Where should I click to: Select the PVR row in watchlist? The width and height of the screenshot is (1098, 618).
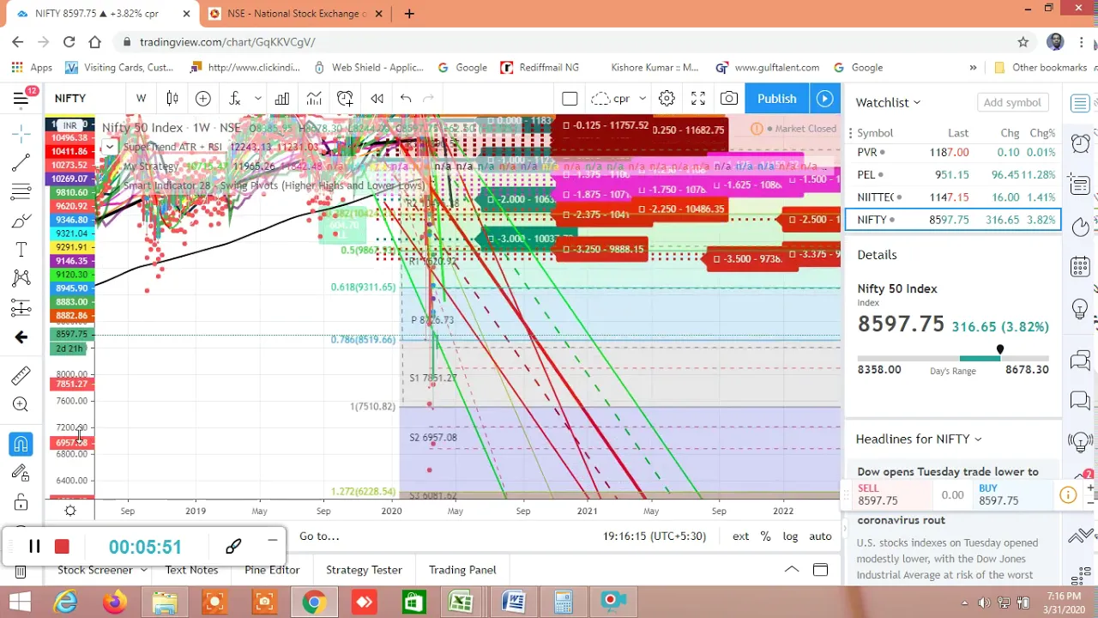[952, 152]
